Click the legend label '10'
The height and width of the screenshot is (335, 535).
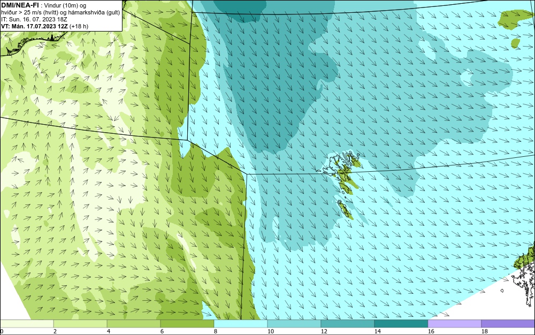[271, 331]
